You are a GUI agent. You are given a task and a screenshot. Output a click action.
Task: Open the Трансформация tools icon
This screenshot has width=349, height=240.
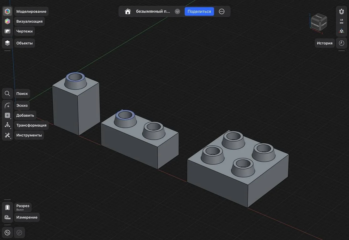pos(7,125)
